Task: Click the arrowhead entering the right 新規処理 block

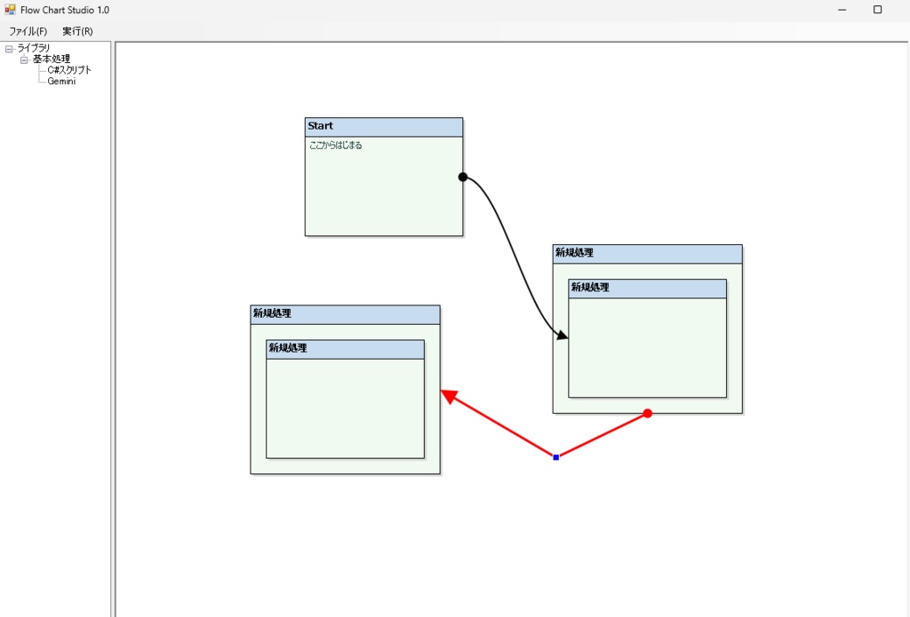Action: (563, 336)
